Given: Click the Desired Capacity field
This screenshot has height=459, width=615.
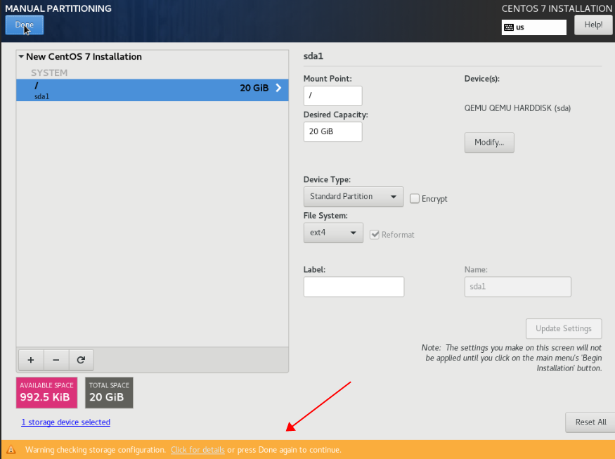Looking at the screenshot, I should tap(332, 132).
